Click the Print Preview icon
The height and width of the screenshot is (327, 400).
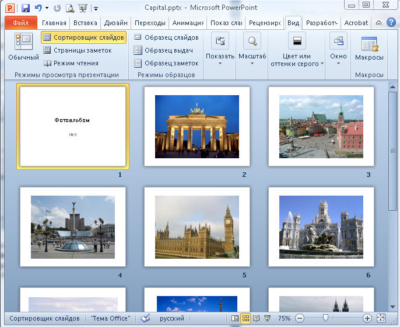pos(70,8)
